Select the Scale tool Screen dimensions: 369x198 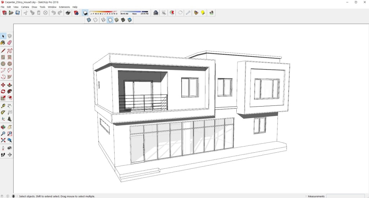(x=3, y=98)
